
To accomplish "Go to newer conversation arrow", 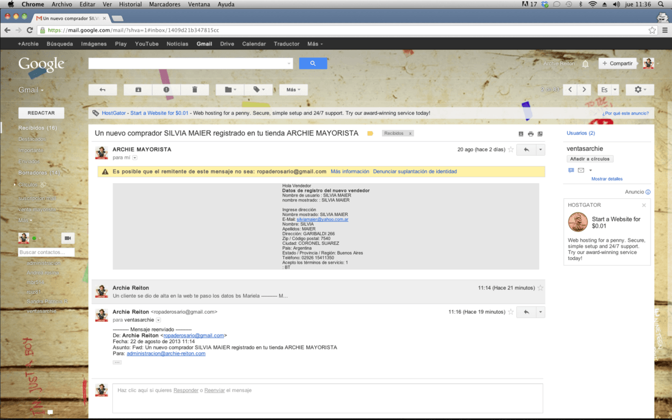I will (570, 90).
